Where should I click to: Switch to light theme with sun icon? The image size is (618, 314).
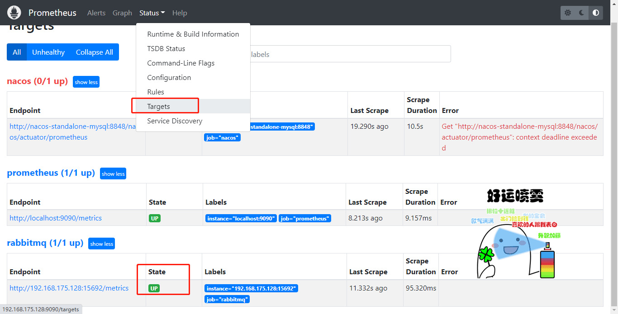tap(568, 13)
